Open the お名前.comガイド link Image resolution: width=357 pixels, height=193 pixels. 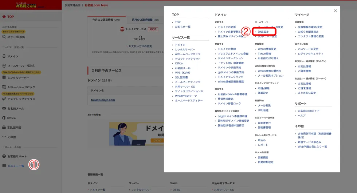pyautogui.click(x=309, y=111)
